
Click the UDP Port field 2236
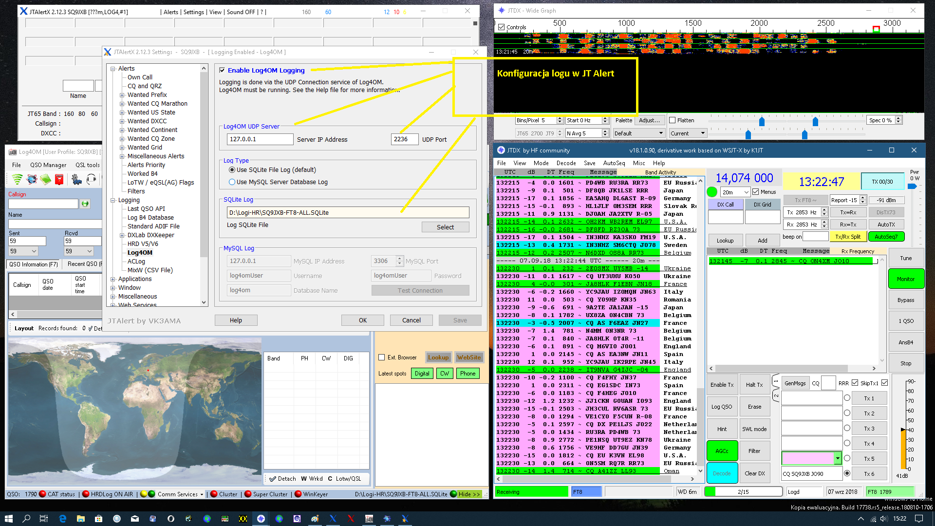tap(404, 139)
